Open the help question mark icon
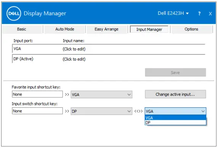The width and height of the screenshot is (218, 148). click(x=199, y=13)
